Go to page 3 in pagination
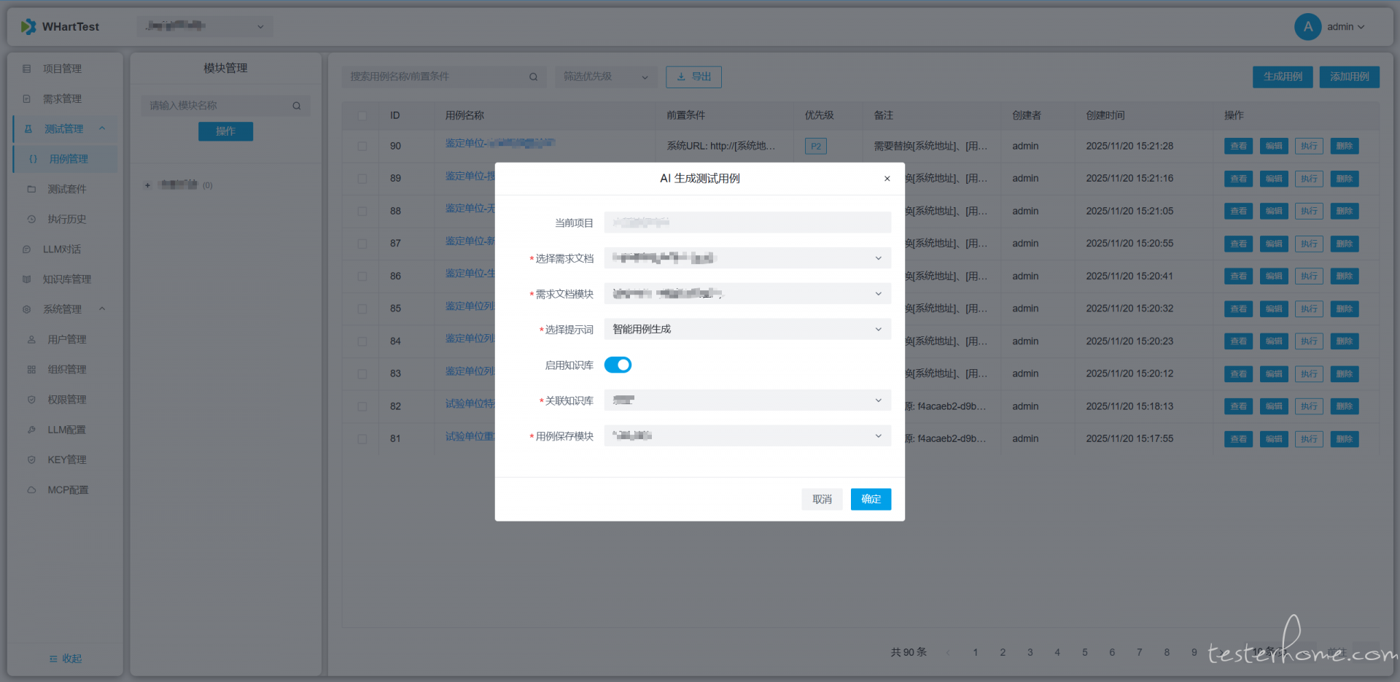 click(1030, 652)
